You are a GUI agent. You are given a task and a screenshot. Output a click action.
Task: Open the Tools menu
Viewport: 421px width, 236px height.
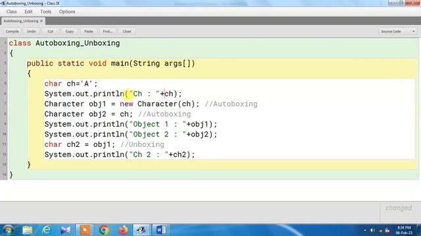coord(45,12)
